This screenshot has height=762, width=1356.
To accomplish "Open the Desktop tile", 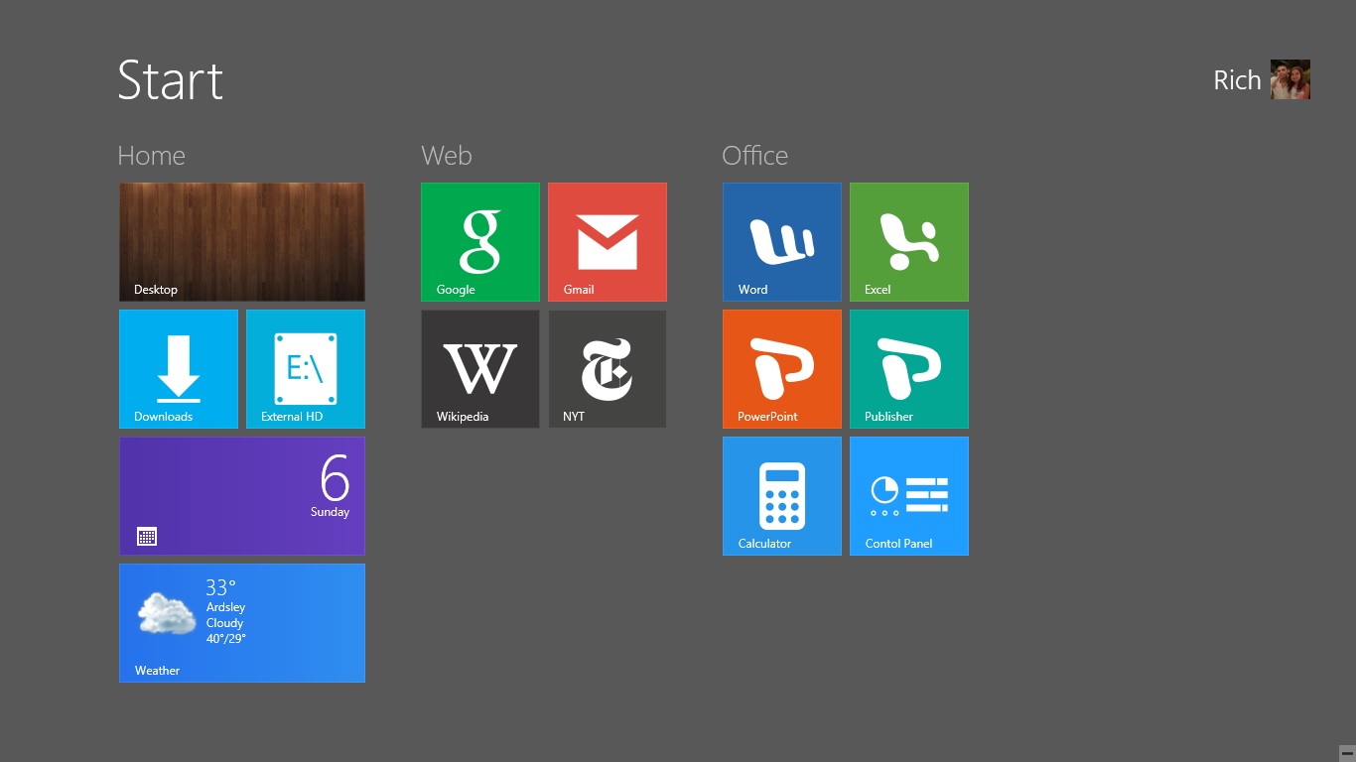I will coord(242,242).
